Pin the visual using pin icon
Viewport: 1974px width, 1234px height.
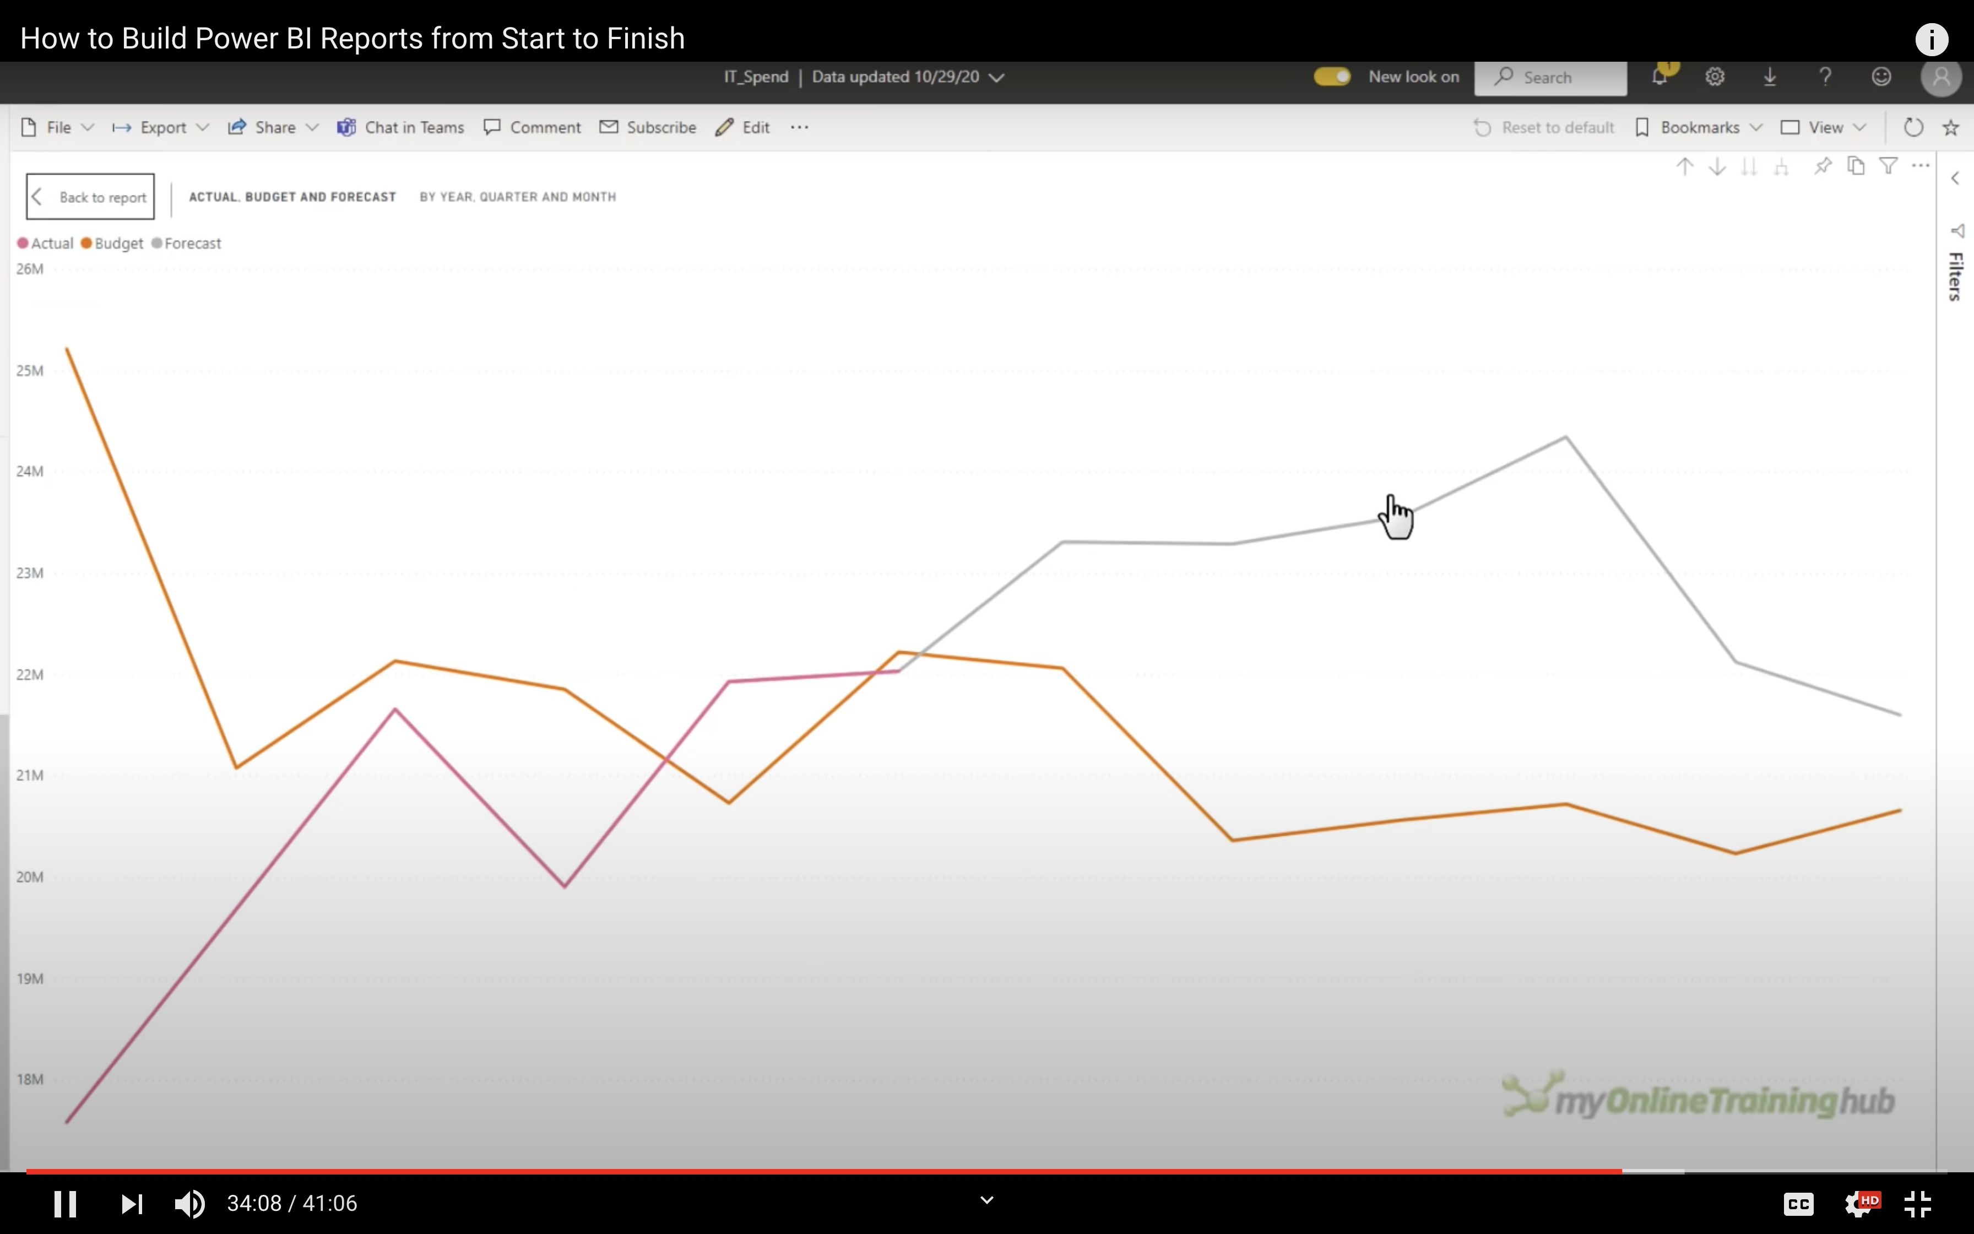1823,166
